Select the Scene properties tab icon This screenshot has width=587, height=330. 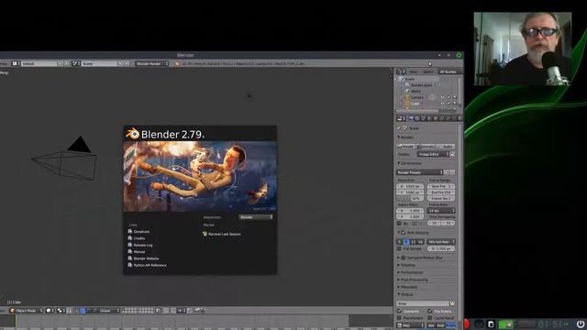pos(423,118)
